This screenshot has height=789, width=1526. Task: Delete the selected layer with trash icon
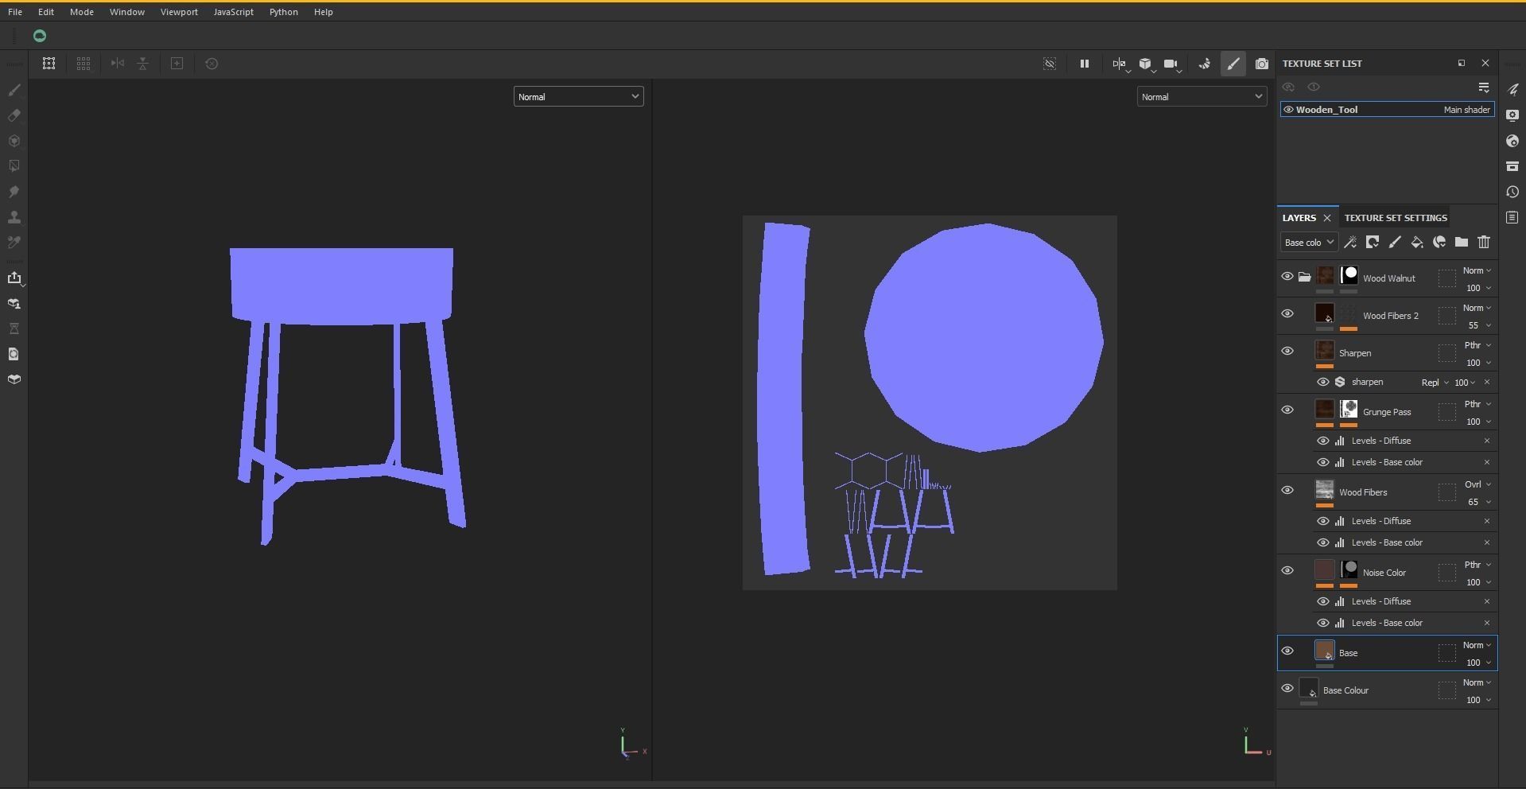1484,242
